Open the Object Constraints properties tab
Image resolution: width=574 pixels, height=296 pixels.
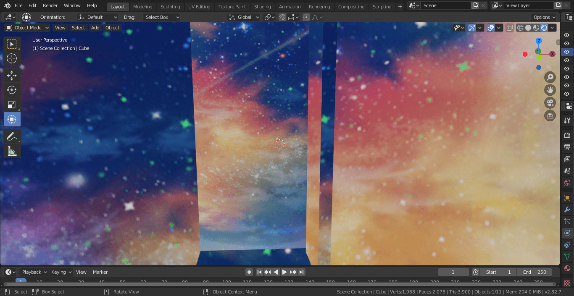click(x=567, y=244)
